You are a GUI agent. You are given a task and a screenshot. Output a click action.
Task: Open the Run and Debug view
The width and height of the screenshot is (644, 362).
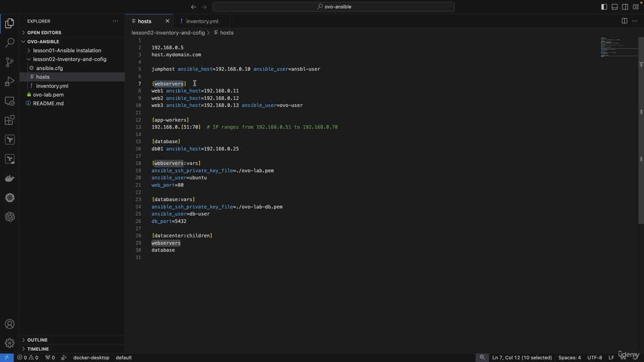click(x=10, y=81)
